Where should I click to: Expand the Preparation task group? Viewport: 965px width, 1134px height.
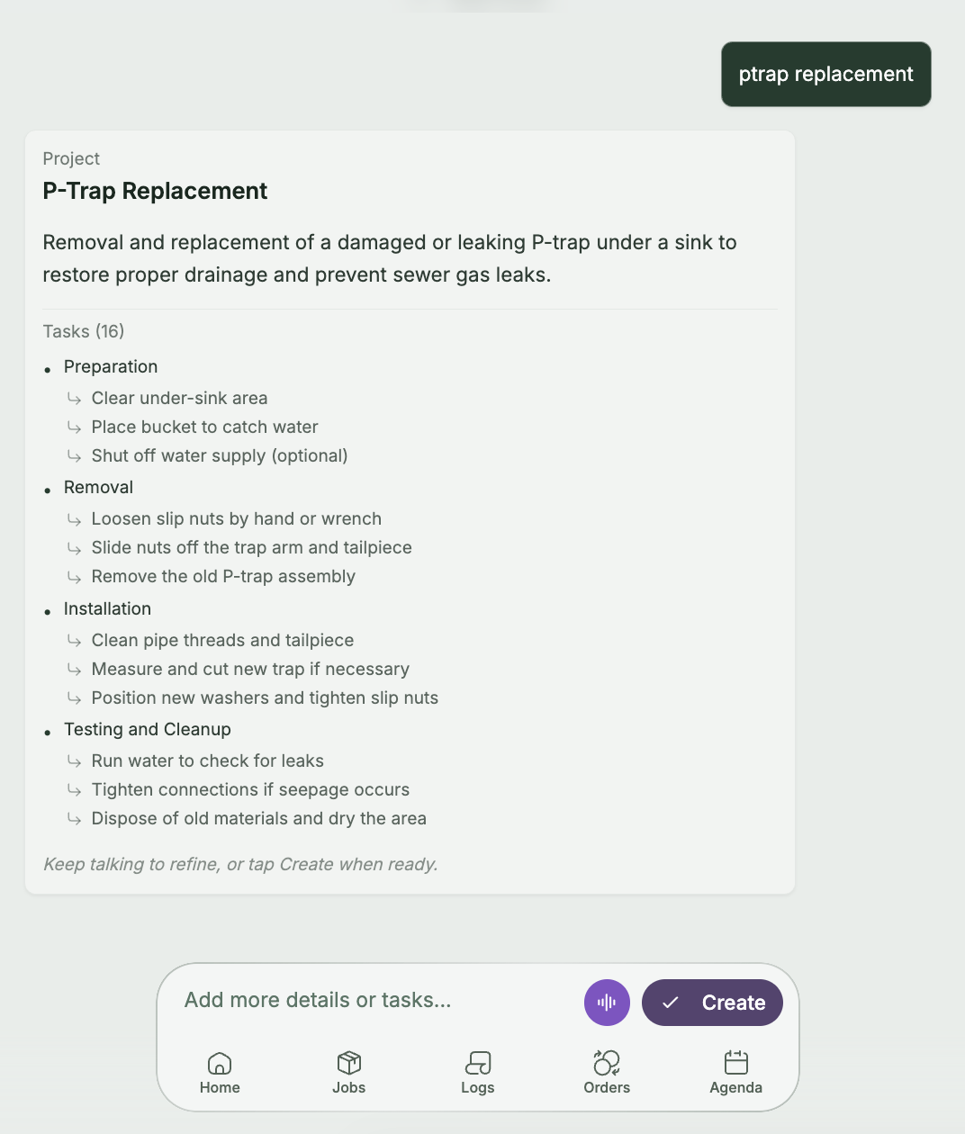click(x=111, y=366)
